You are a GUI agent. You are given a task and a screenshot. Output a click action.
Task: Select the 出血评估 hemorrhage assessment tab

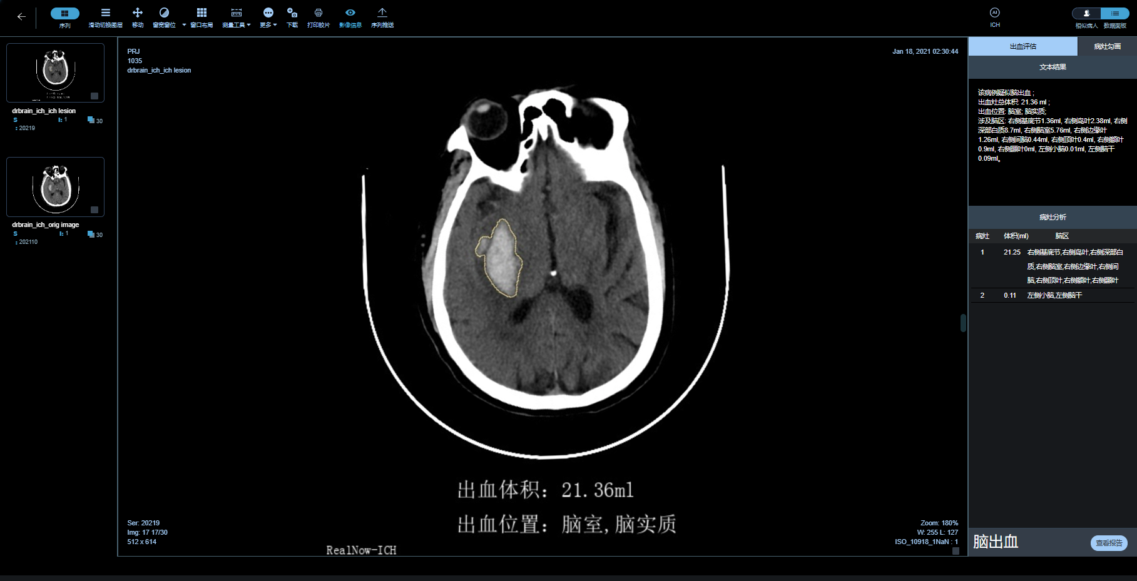1022,46
